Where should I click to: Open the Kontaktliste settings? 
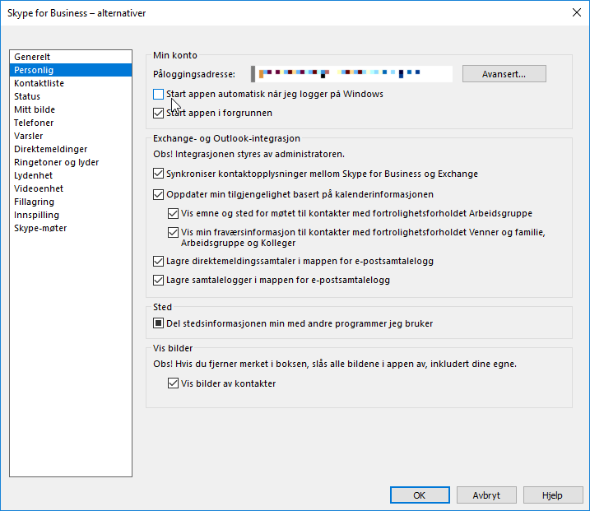click(x=71, y=83)
